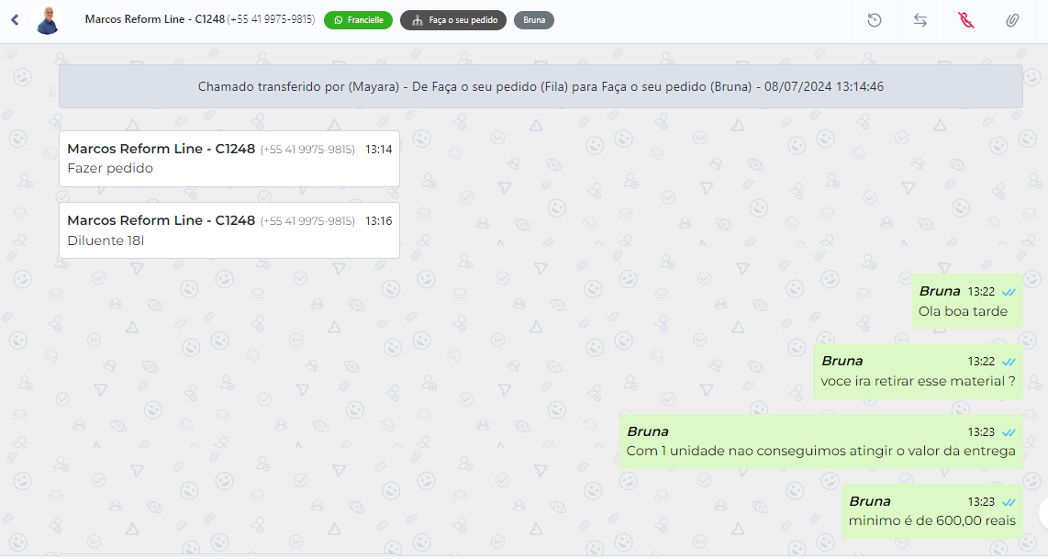The width and height of the screenshot is (1048, 559).
Task: Click the gray Bruna agent tag
Action: coord(533,20)
